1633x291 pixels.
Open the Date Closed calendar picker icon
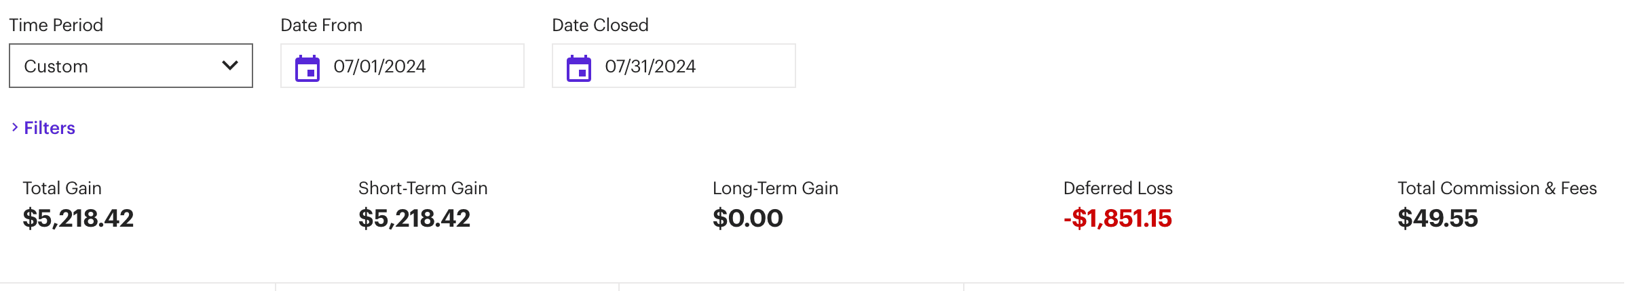click(x=579, y=68)
